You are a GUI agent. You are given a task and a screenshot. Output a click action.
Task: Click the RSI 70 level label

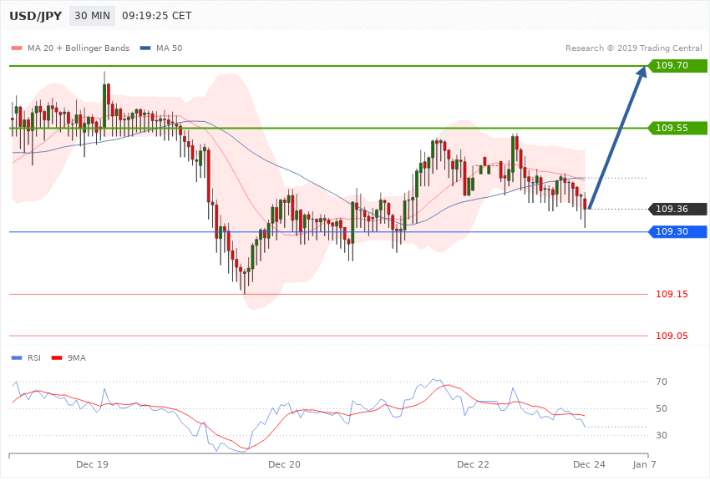coord(661,382)
